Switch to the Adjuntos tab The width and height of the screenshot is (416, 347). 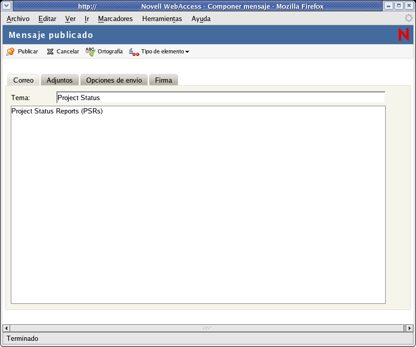tap(60, 80)
